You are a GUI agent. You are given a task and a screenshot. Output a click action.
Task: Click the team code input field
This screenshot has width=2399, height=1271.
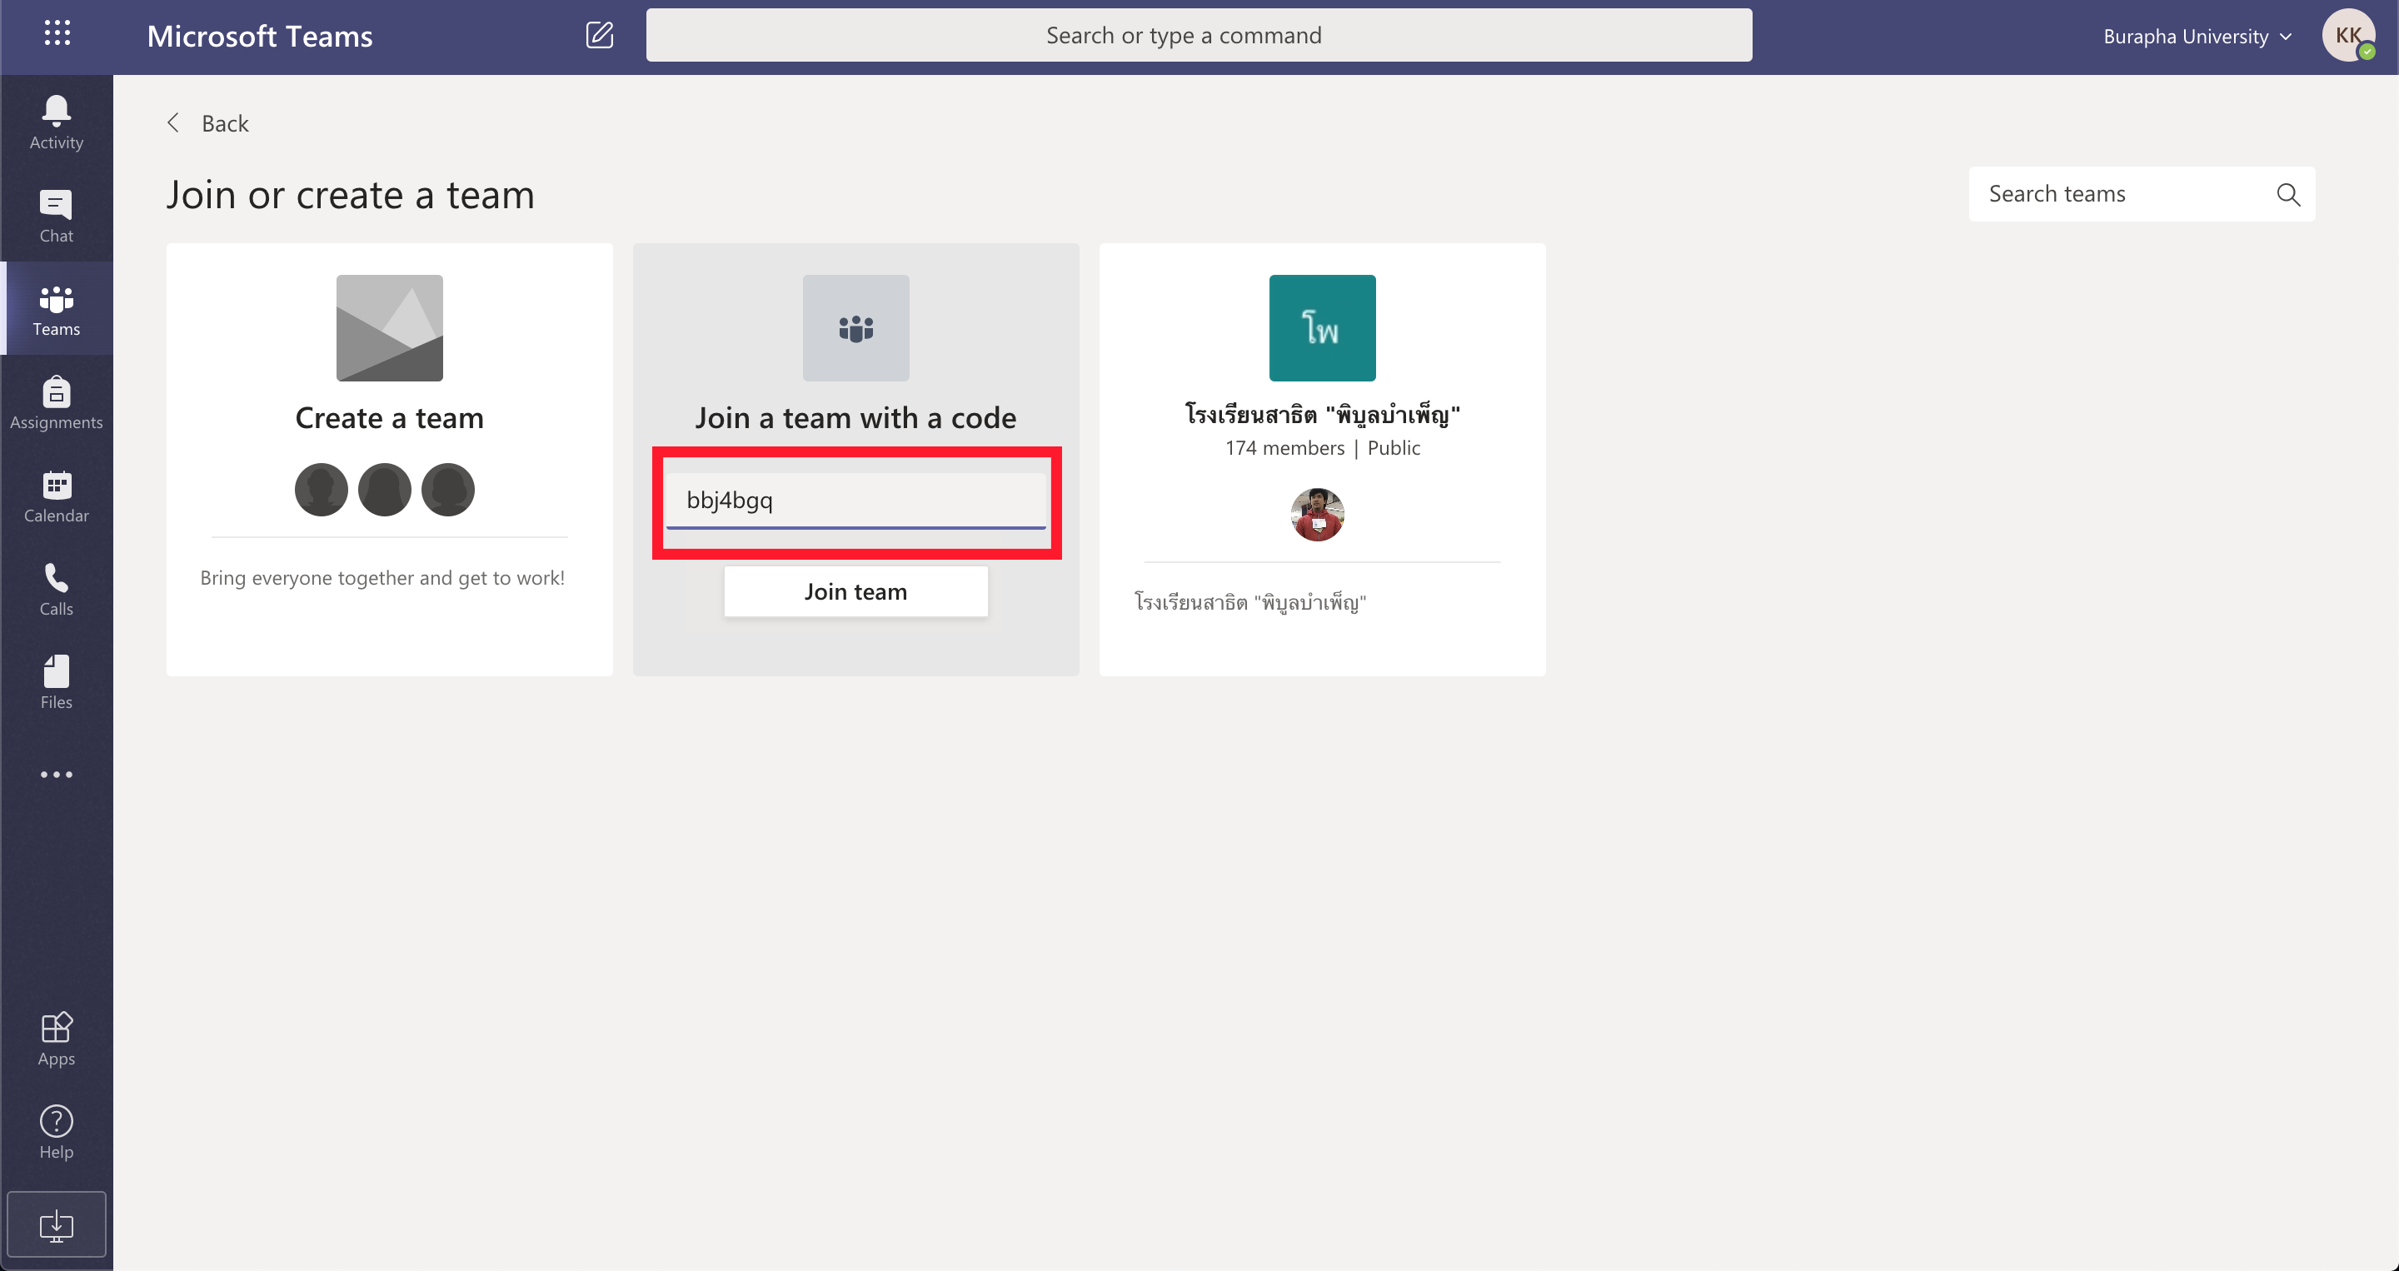click(x=855, y=500)
